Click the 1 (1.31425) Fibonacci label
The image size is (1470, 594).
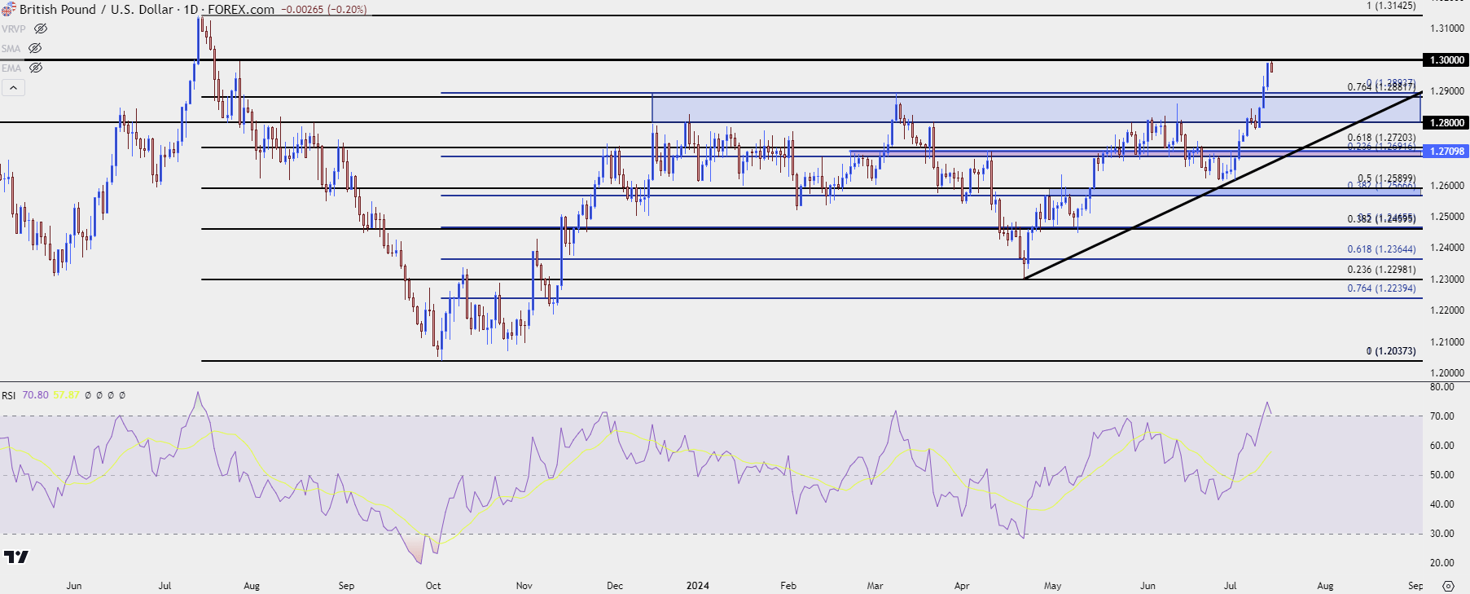point(1391,6)
